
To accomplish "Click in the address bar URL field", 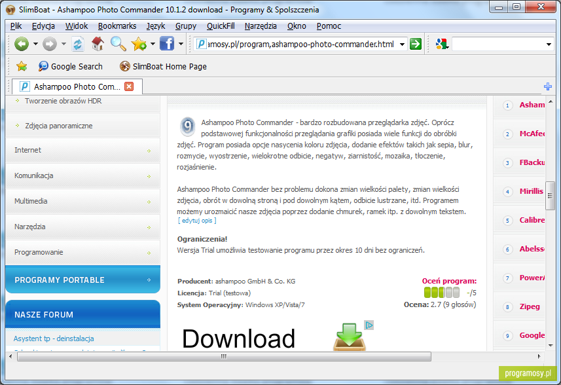I will point(301,45).
